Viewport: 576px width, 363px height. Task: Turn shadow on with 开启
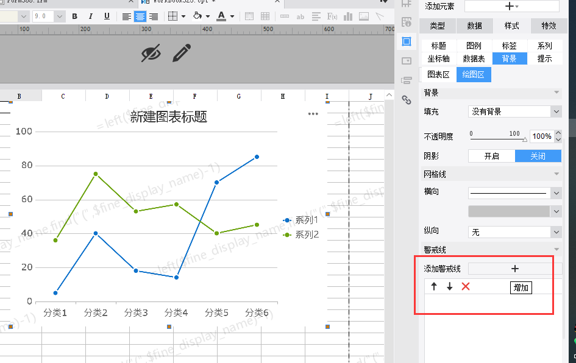point(491,156)
